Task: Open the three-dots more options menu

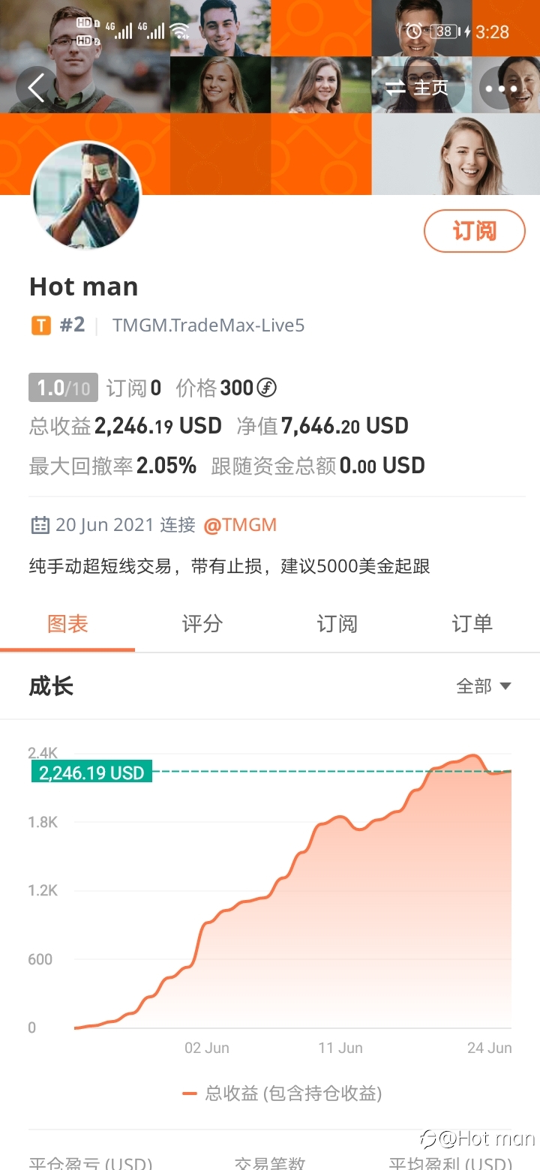Action: tap(502, 88)
